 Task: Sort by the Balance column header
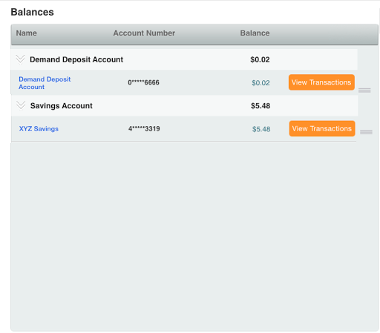(255, 33)
